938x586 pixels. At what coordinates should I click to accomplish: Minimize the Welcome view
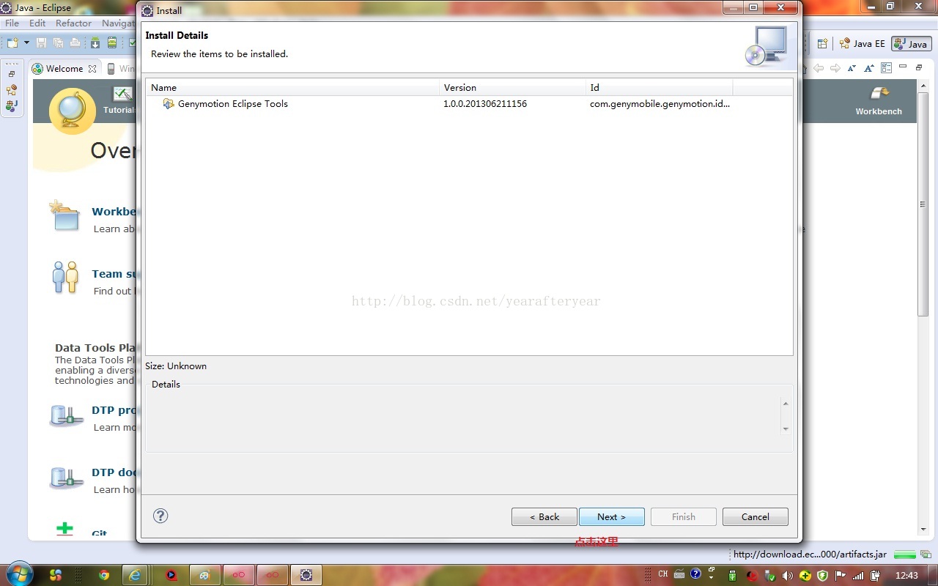[904, 67]
